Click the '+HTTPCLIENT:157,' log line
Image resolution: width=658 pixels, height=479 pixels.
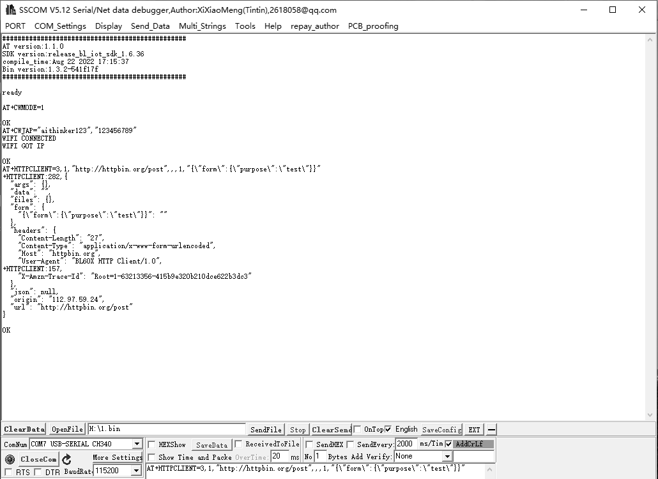(33, 269)
